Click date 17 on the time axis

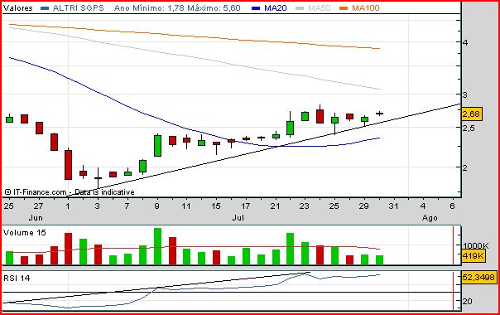tap(245, 206)
